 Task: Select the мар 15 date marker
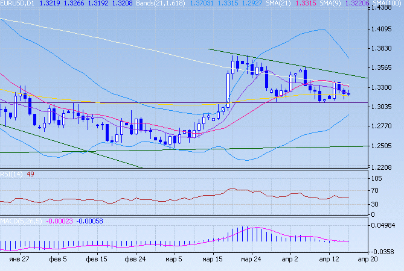point(212,258)
